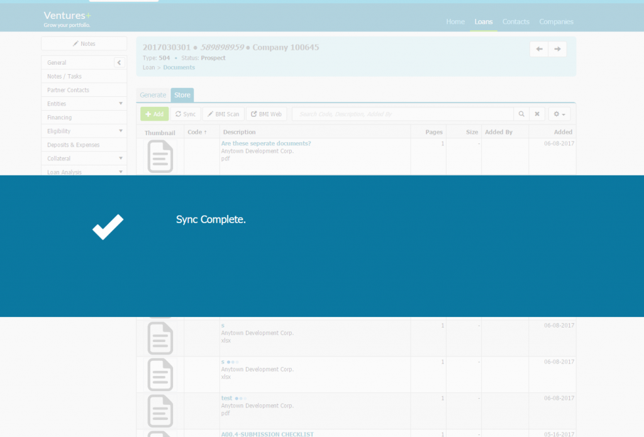Select General in the sidebar
This screenshot has height=437, width=644.
click(x=57, y=62)
